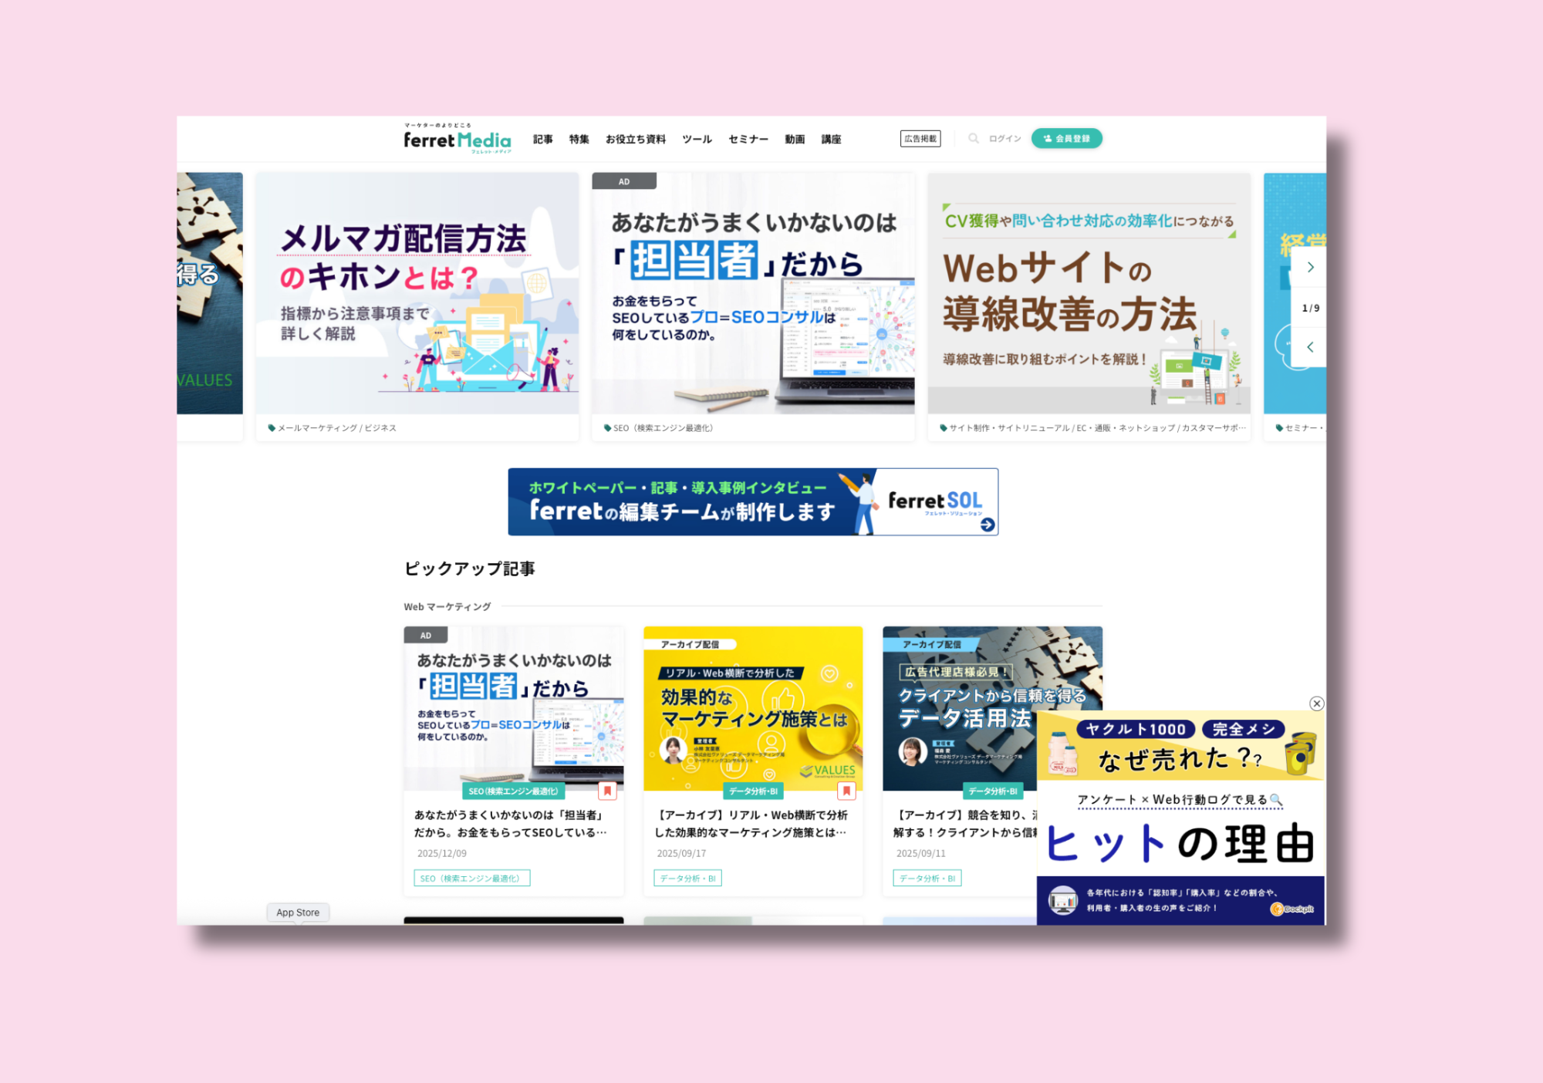Screen dimensions: 1543x1083
Task: Open the ツール menu item
Action: tap(697, 140)
